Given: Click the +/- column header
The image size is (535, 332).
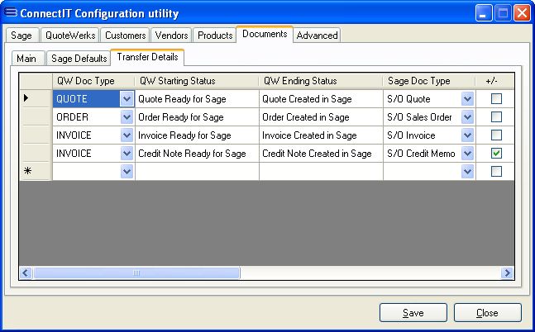Looking at the screenshot, I should [x=494, y=81].
